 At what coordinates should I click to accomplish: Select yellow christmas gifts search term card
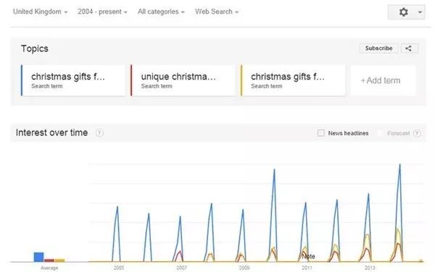tap(293, 80)
